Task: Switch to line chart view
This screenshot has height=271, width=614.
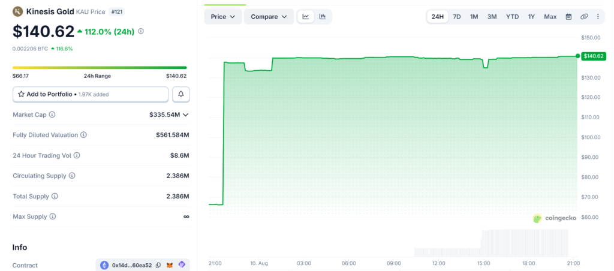Action: [x=306, y=16]
